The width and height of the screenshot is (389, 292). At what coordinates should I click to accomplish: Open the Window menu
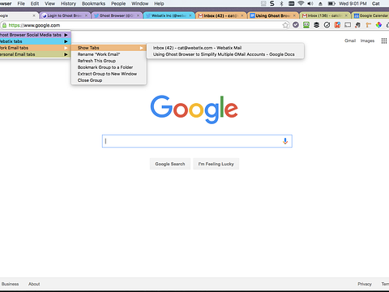click(140, 3)
